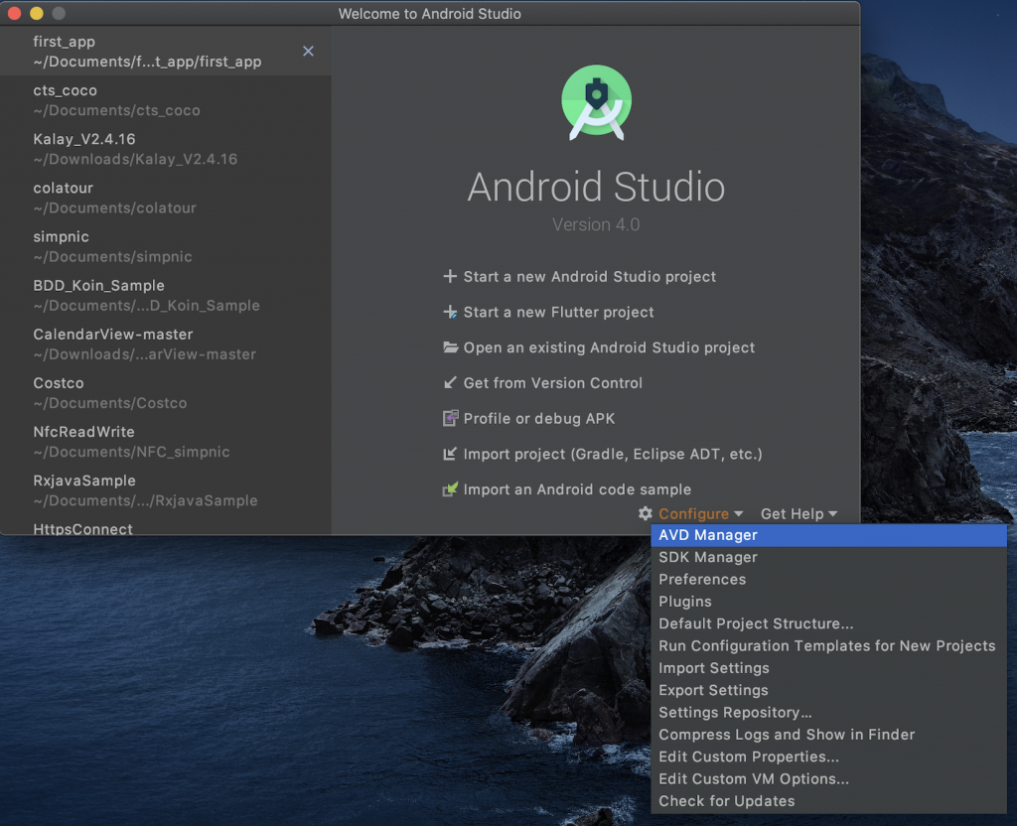The height and width of the screenshot is (826, 1017).
Task: Open recent project CalendarView-master
Action: click(x=166, y=344)
